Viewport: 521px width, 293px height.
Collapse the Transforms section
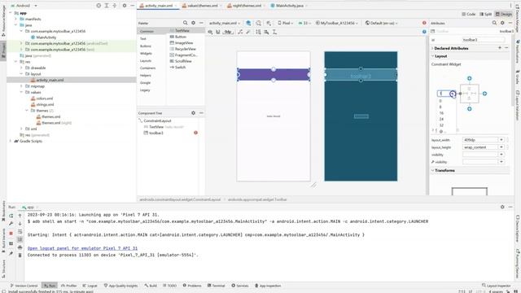(x=432, y=170)
